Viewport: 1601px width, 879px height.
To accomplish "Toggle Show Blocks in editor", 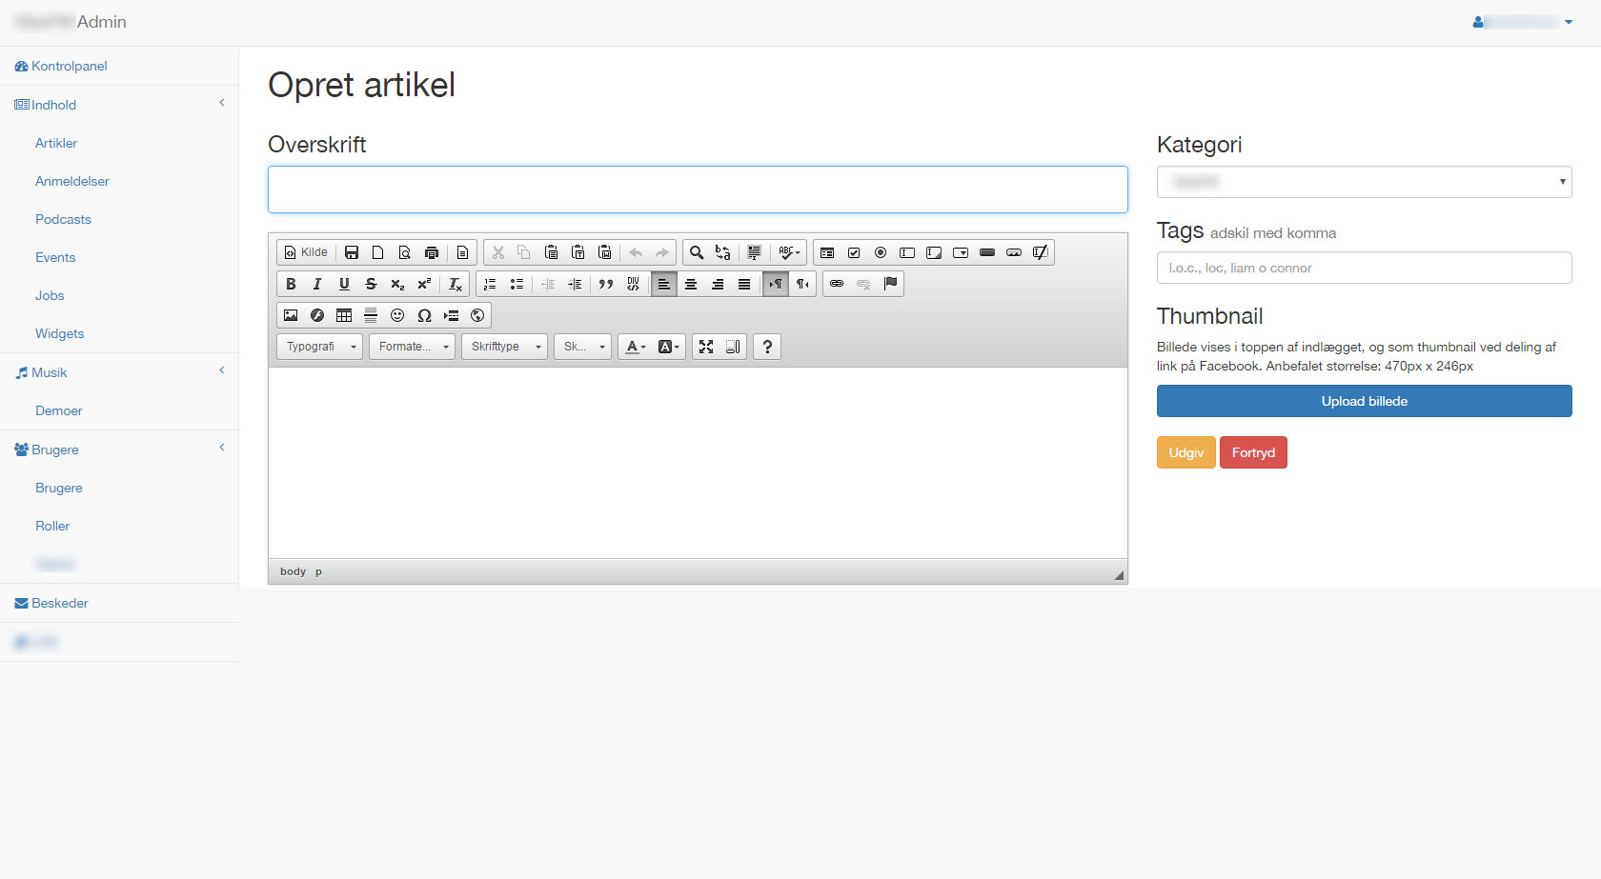I will pos(733,347).
